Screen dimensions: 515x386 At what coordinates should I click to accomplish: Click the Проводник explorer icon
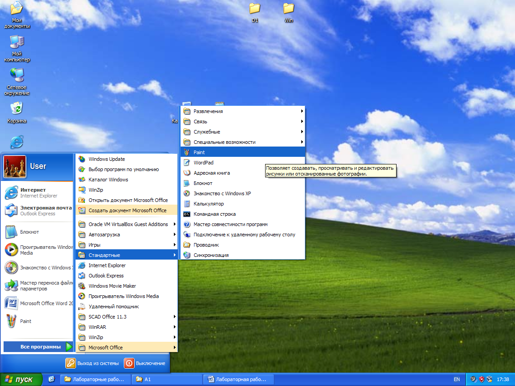186,245
